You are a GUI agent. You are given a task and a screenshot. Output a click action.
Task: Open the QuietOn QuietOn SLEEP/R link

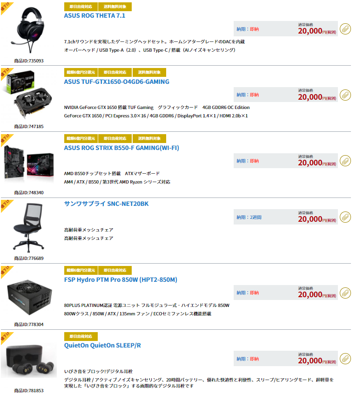point(102,345)
